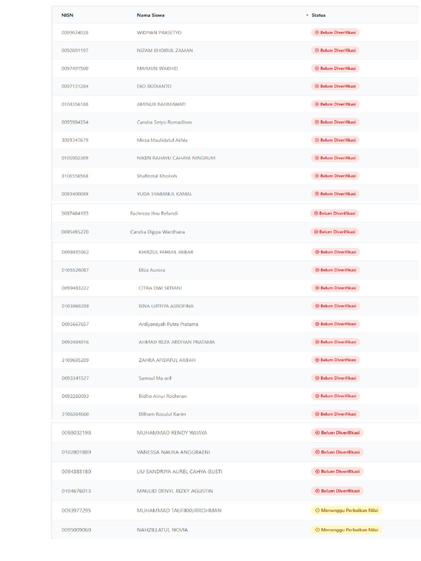Viewport: 421px width, 561px height.
Task: Click the NISN column header
Action: pyautogui.click(x=67, y=15)
